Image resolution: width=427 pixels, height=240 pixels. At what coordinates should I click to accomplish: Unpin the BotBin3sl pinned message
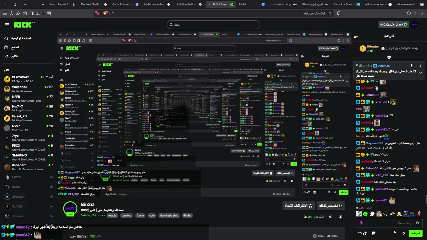click(x=412, y=66)
